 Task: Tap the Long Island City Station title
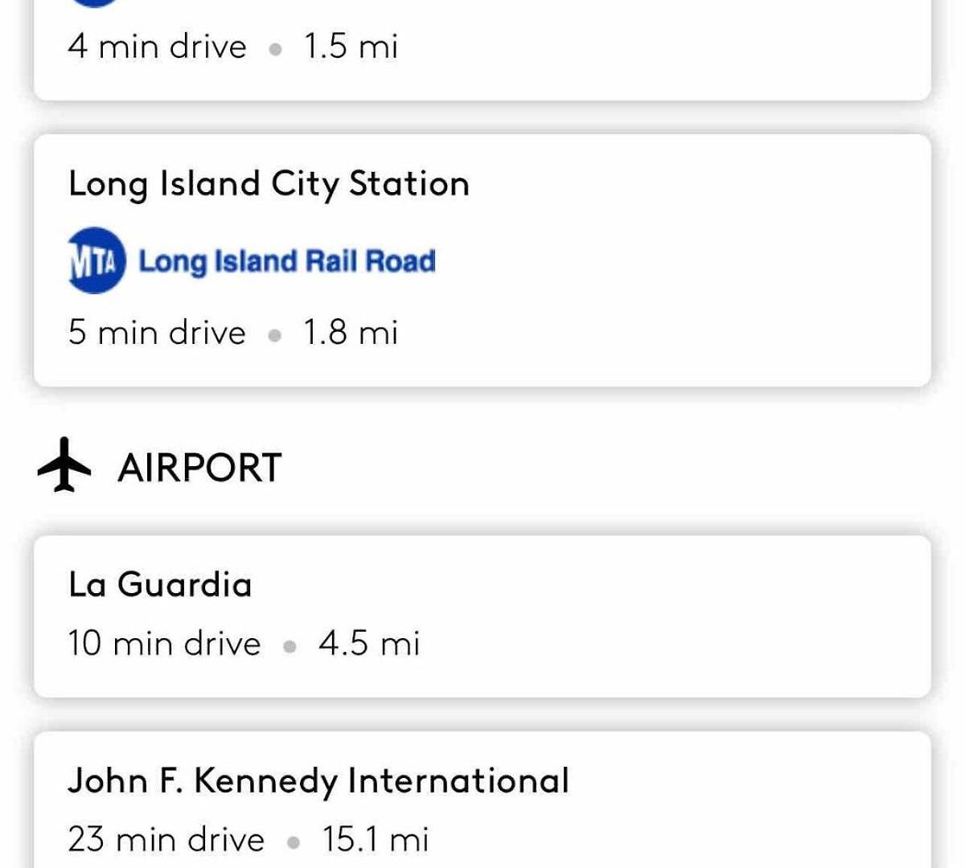point(269,184)
